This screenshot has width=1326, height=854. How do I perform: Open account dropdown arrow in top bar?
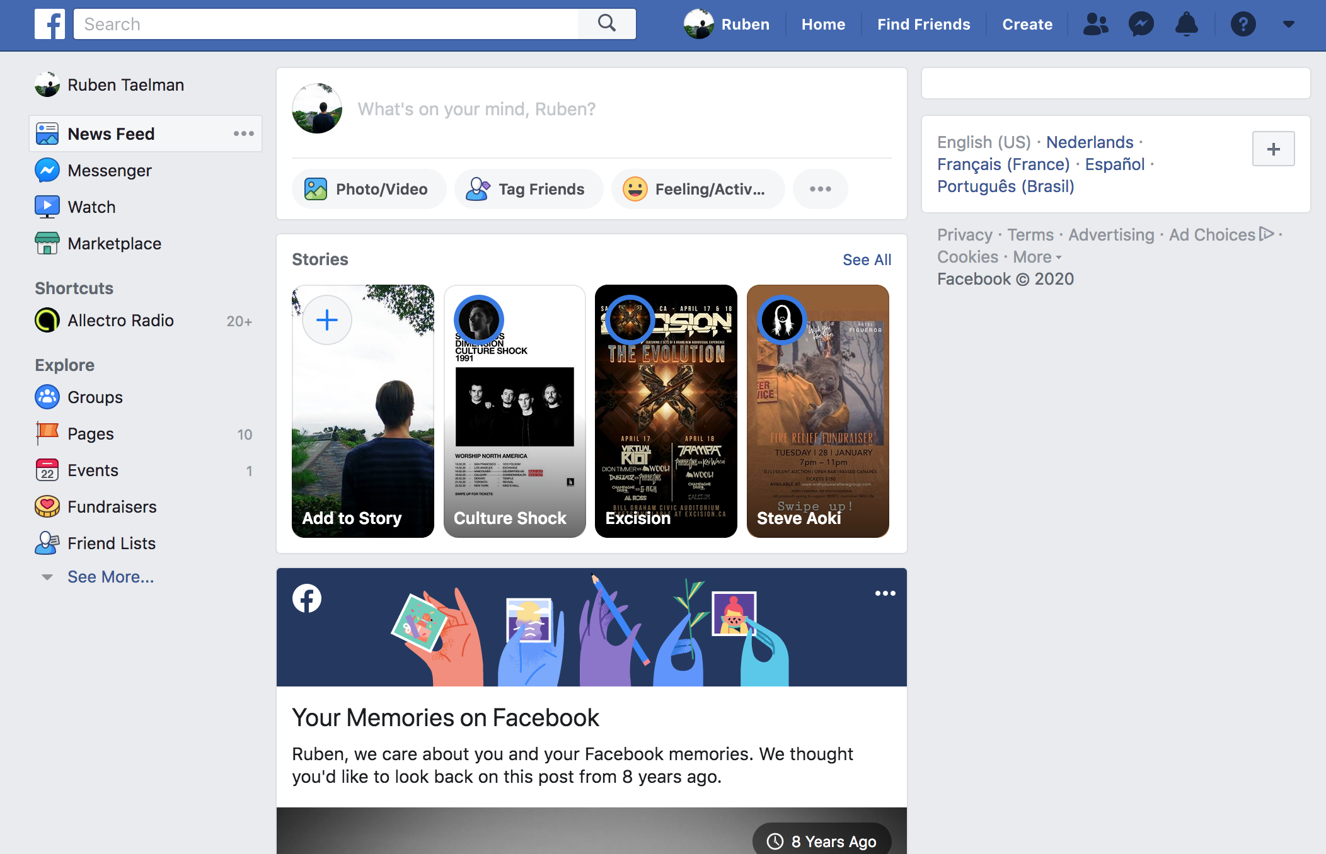1288,24
